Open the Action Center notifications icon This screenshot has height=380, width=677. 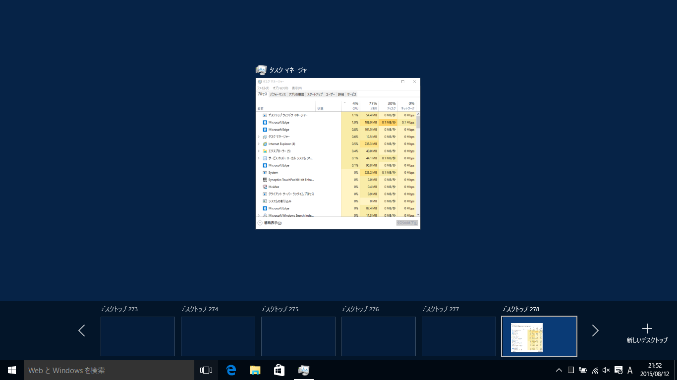tap(618, 370)
